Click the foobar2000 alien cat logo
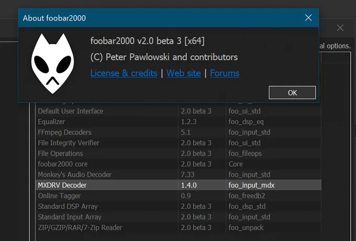Viewport: 356px width, 241px height. coord(53,63)
